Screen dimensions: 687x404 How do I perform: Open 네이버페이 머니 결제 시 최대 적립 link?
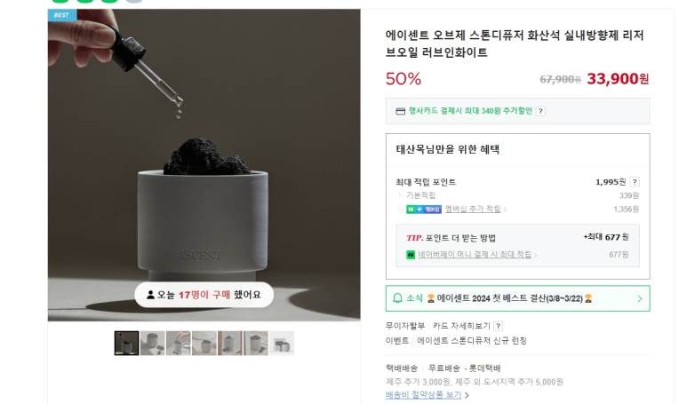pos(475,254)
